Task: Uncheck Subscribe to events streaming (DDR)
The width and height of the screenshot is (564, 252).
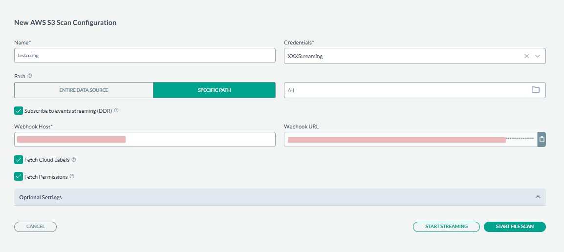Action: coord(19,111)
